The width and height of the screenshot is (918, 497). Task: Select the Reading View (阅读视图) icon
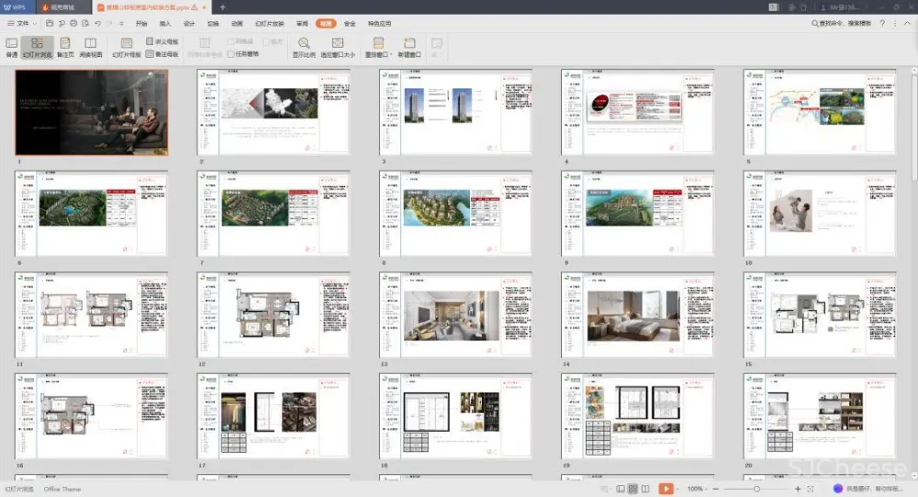point(90,47)
